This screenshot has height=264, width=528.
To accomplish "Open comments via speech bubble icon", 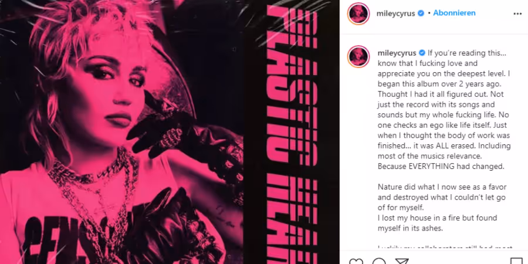I will point(379,261).
